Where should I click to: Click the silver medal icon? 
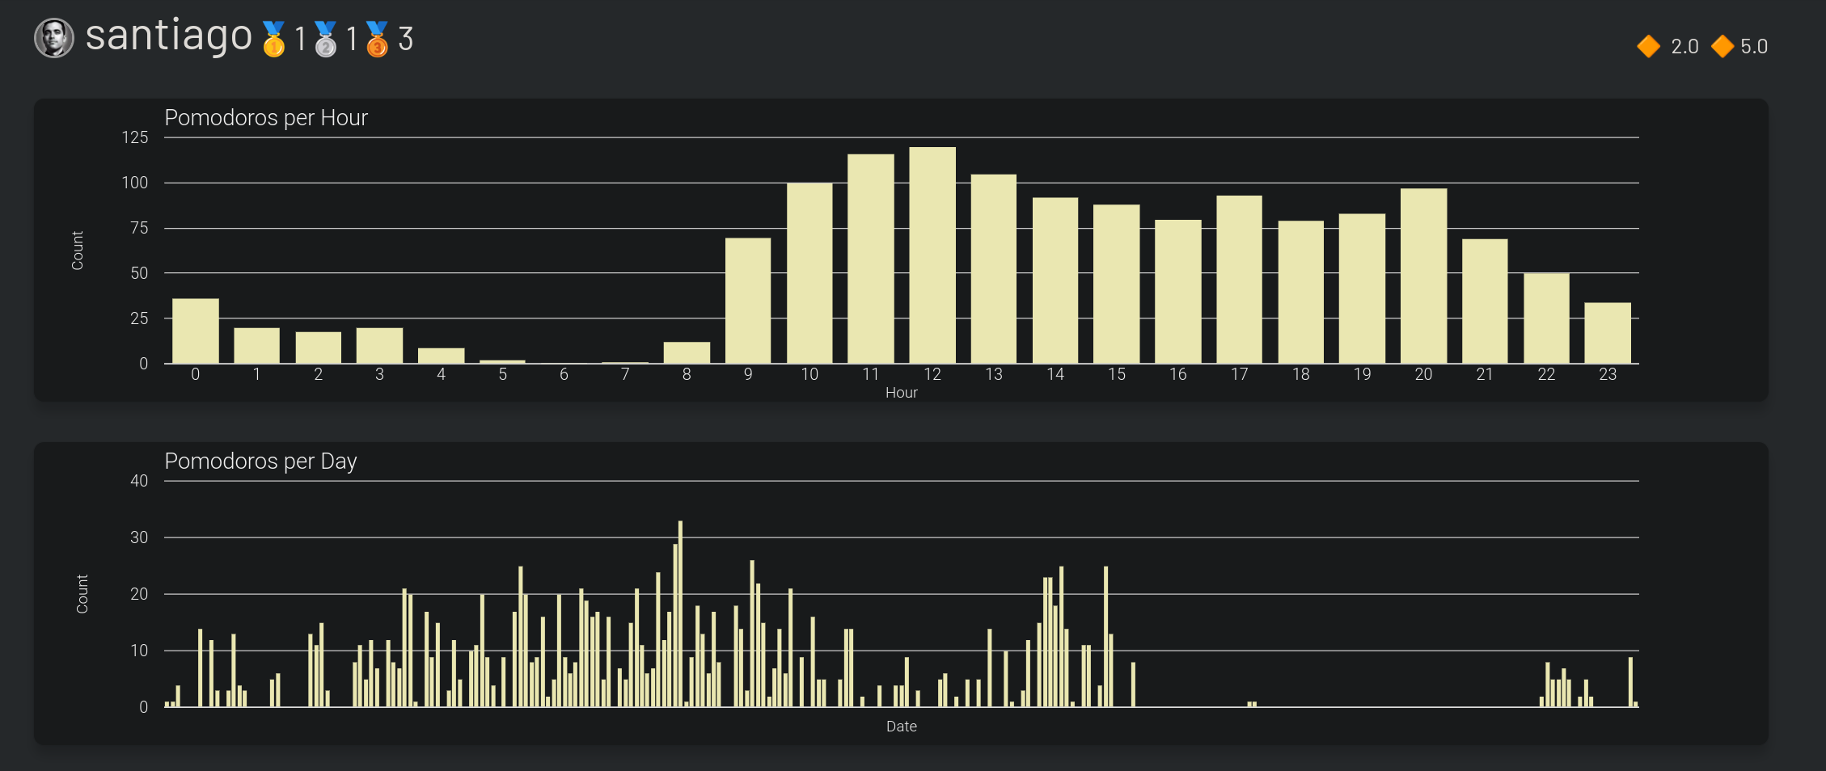326,42
